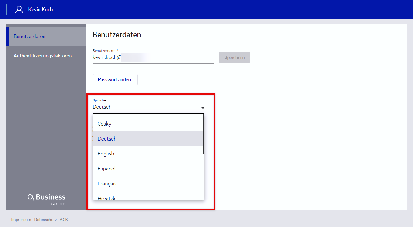The width and height of the screenshot is (413, 227).
Task: Choose the highlighted Deutsch language option
Action: (x=107, y=139)
